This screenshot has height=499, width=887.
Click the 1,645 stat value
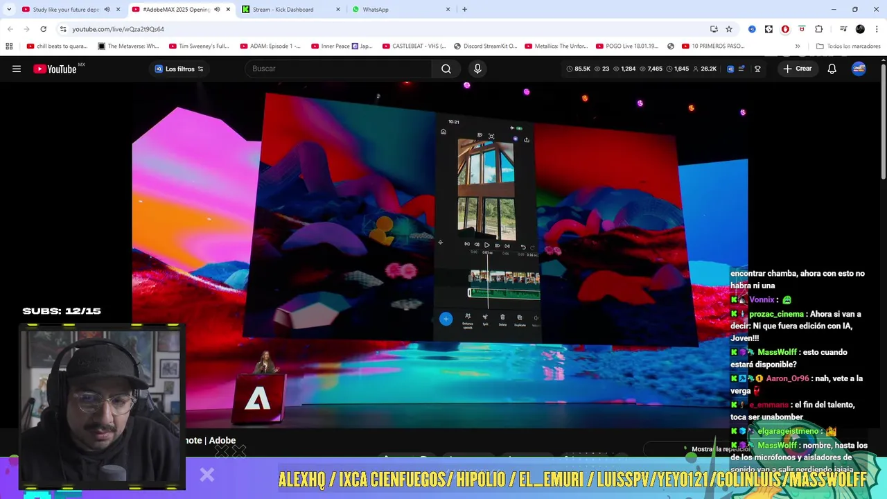click(x=677, y=69)
